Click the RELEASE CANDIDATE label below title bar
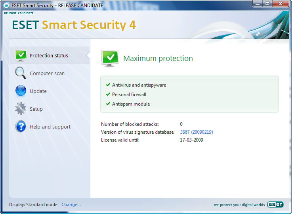Viewport: 292px width, 214px height. (x=19, y=13)
